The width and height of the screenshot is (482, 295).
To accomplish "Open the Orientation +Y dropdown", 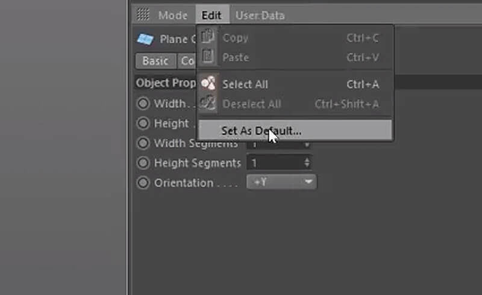I will pyautogui.click(x=281, y=182).
